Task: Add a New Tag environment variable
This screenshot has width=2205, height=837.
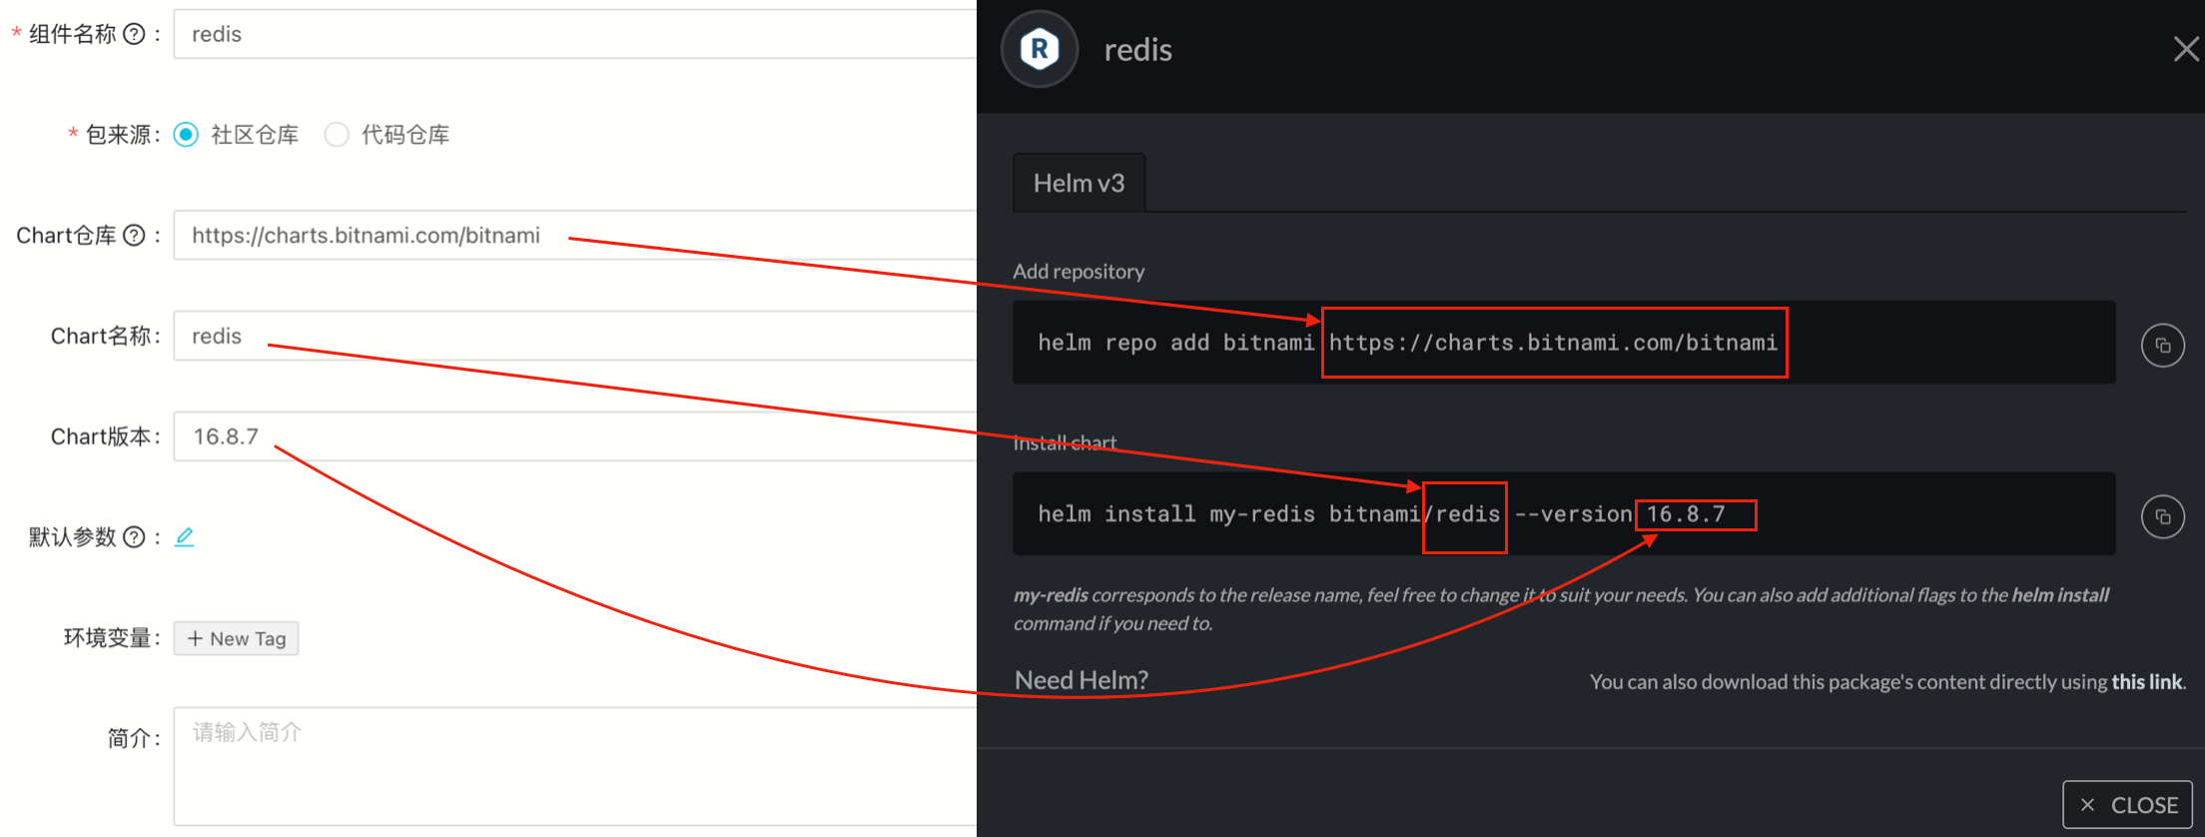Action: [x=237, y=638]
